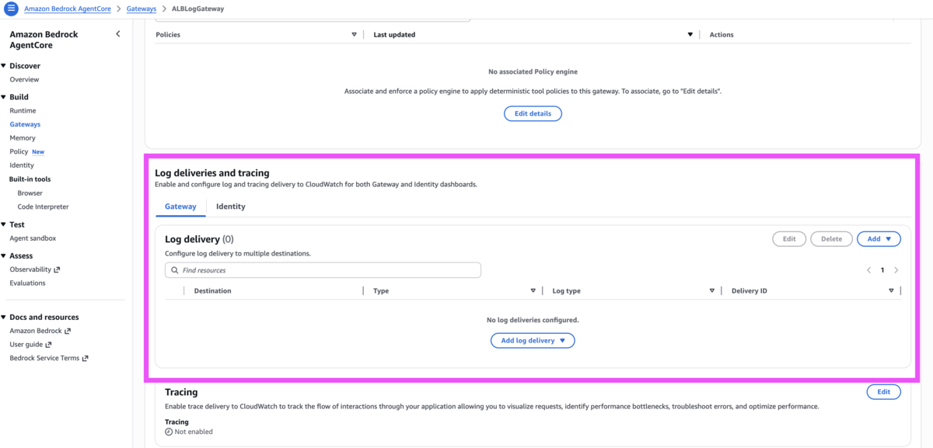Switch to the Identity tab
The image size is (933, 448).
point(231,207)
